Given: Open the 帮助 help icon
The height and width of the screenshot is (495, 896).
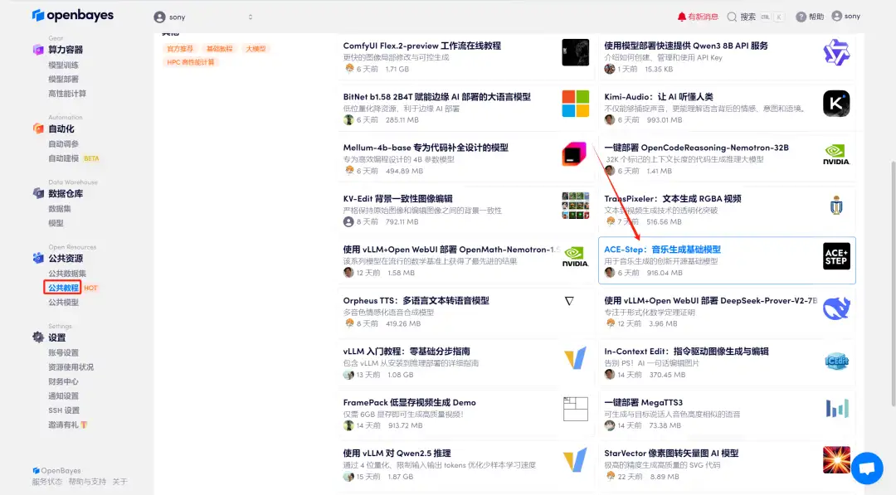Looking at the screenshot, I should (801, 17).
